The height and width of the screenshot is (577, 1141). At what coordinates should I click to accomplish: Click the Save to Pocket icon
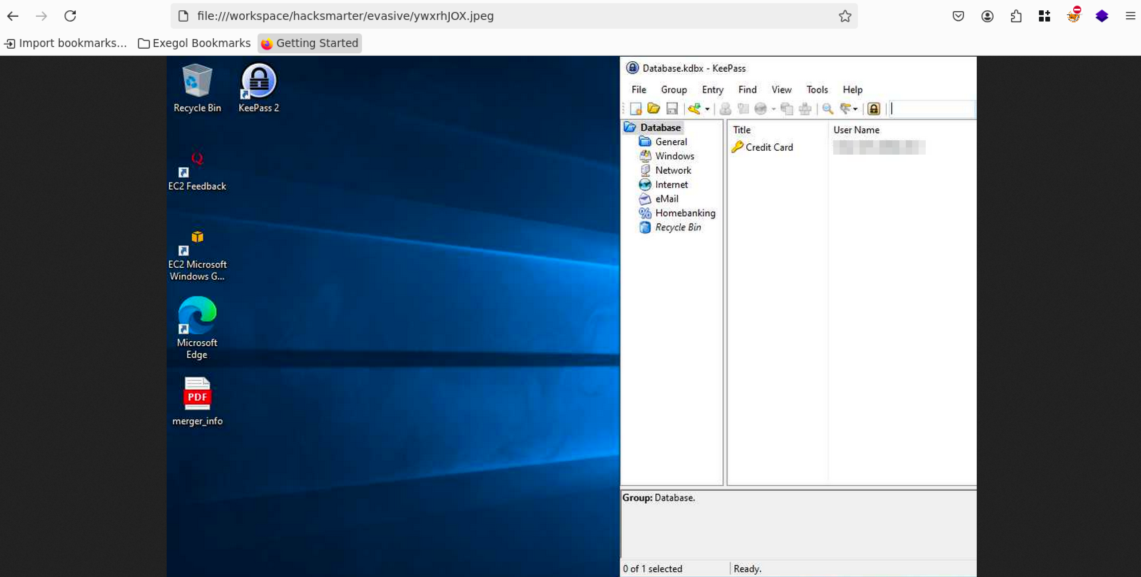click(958, 16)
